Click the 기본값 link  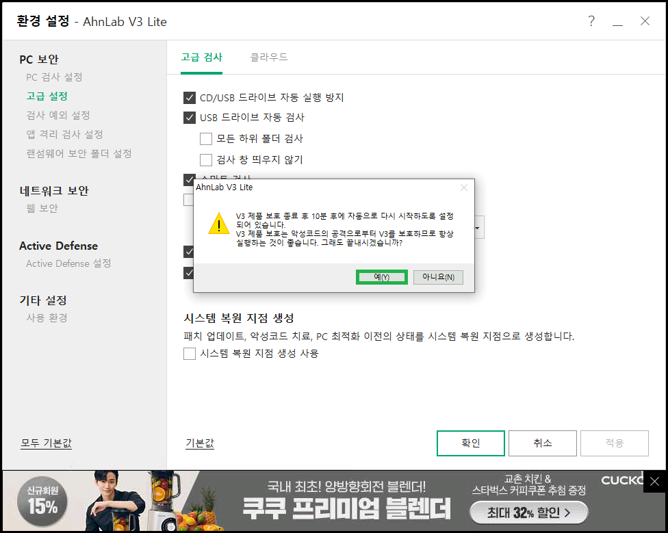tap(200, 443)
